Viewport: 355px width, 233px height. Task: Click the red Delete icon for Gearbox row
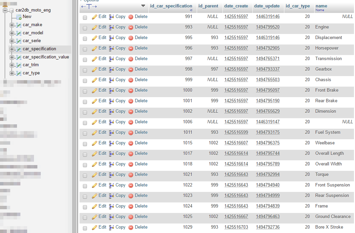131,70
